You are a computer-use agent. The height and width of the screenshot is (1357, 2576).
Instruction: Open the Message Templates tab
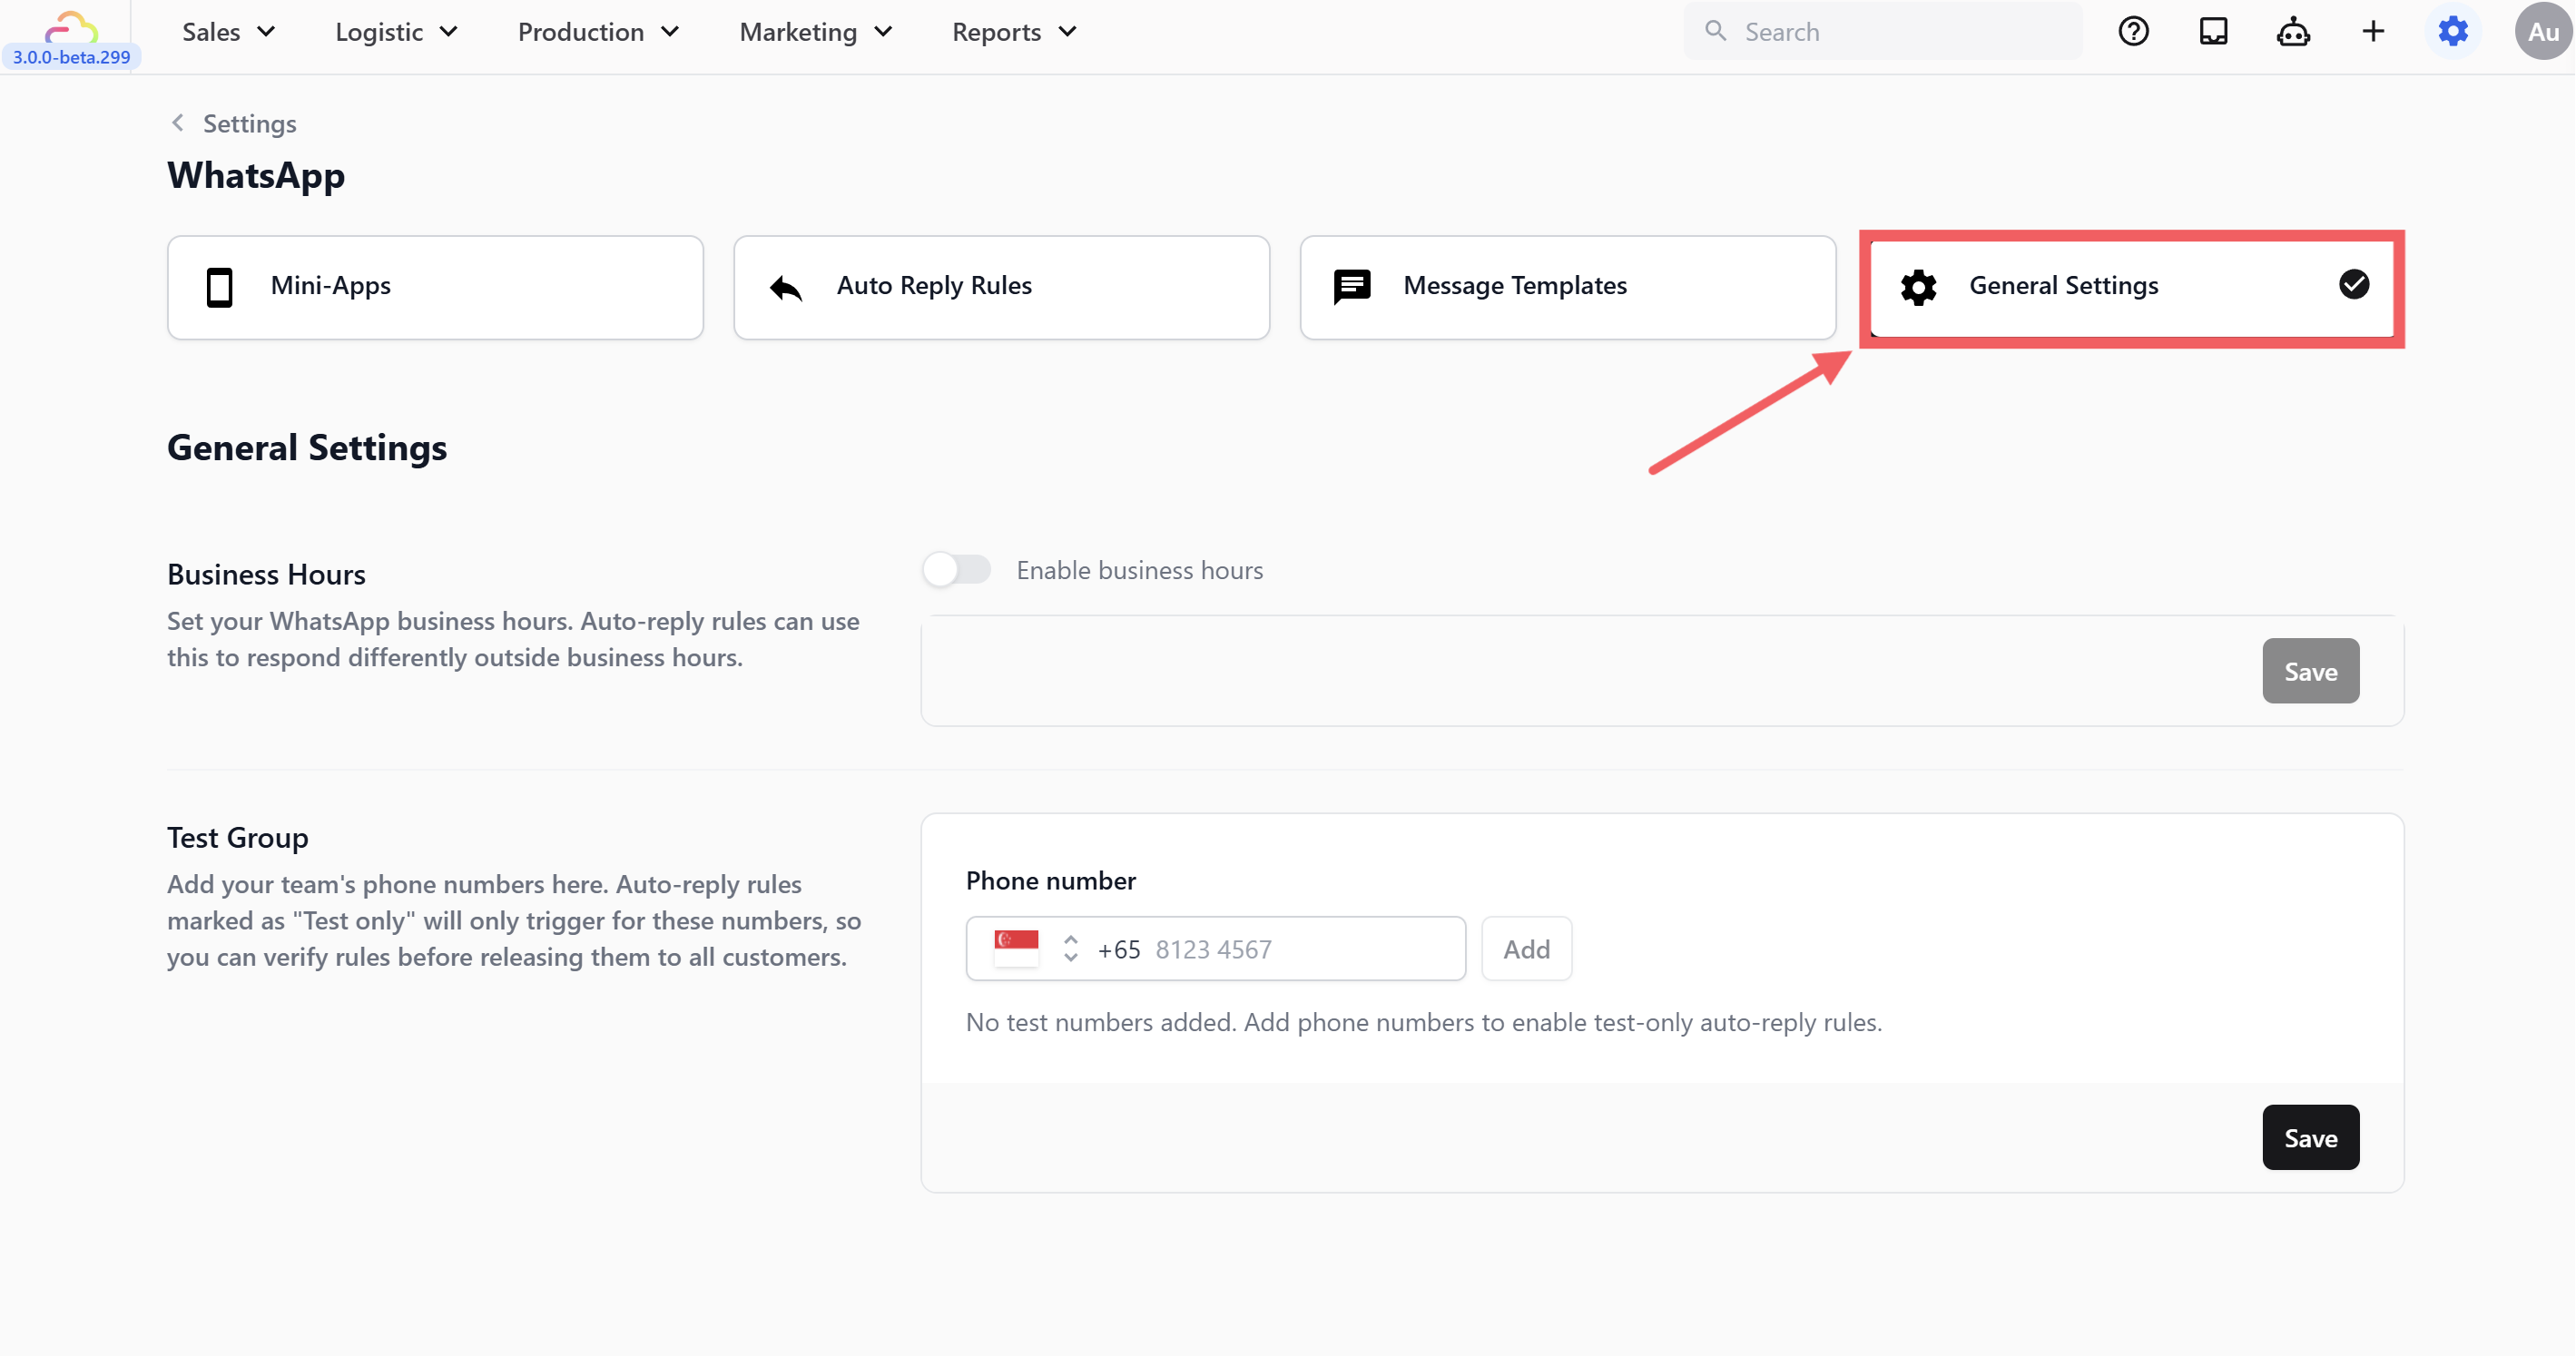1567,287
